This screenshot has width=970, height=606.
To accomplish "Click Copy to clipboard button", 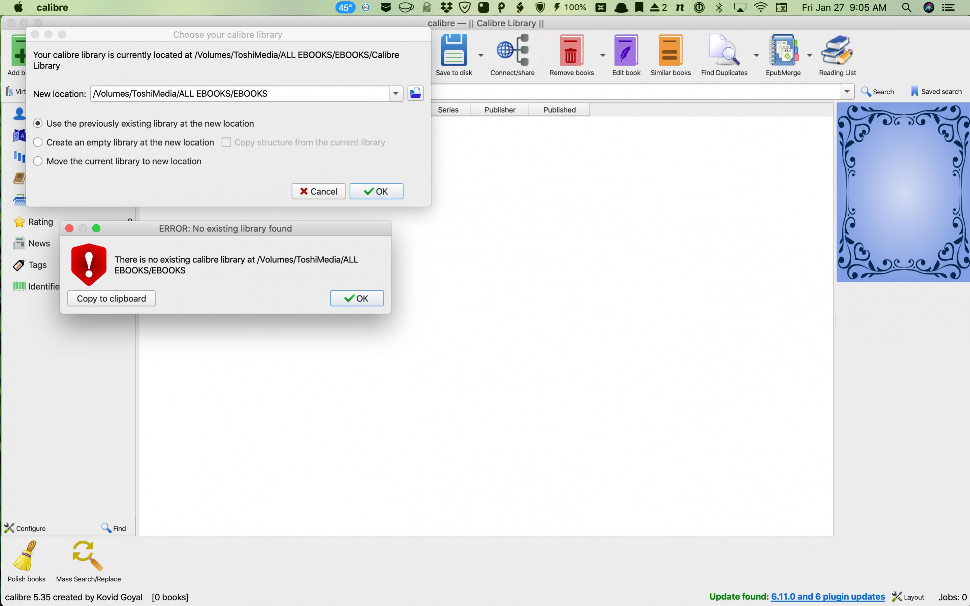I will pos(112,298).
